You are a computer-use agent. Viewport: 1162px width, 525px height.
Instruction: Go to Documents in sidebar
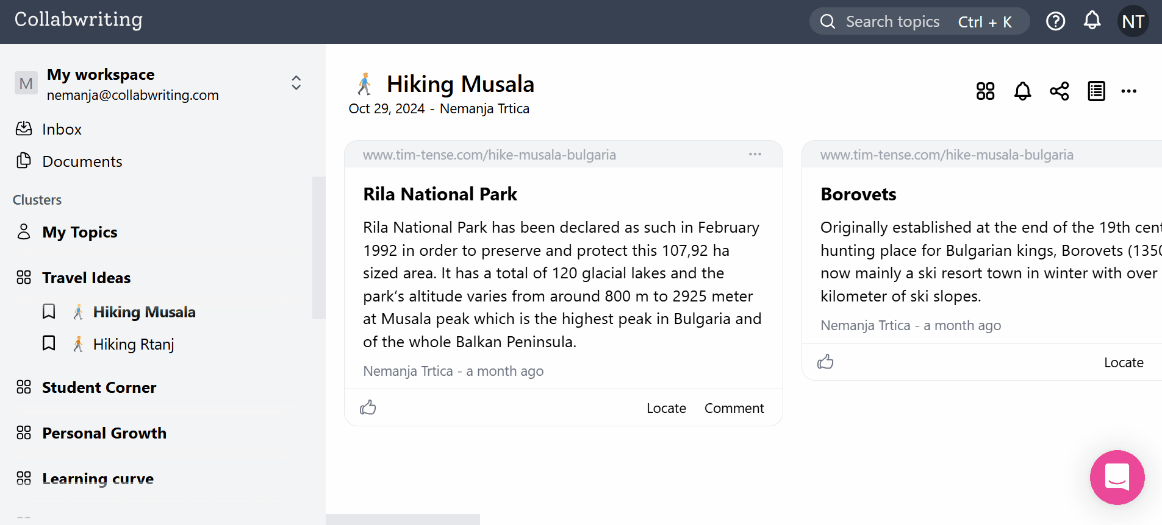(x=82, y=161)
